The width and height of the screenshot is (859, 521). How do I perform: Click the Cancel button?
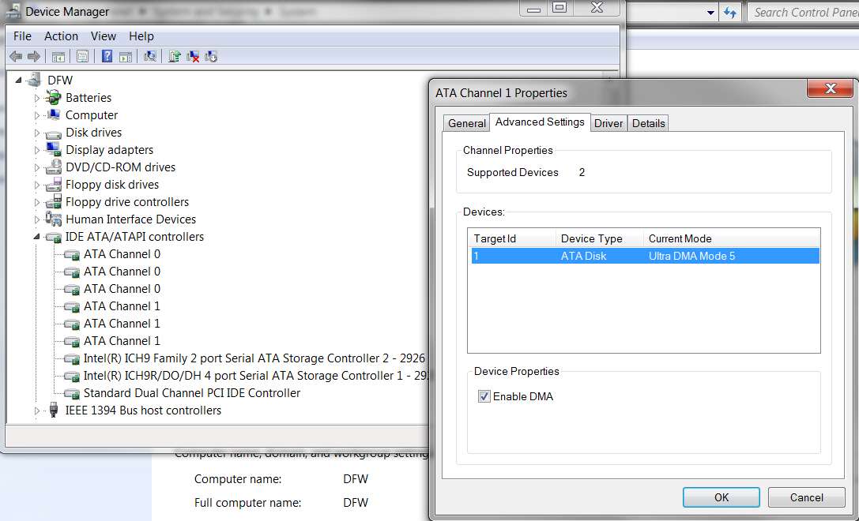[x=806, y=497]
